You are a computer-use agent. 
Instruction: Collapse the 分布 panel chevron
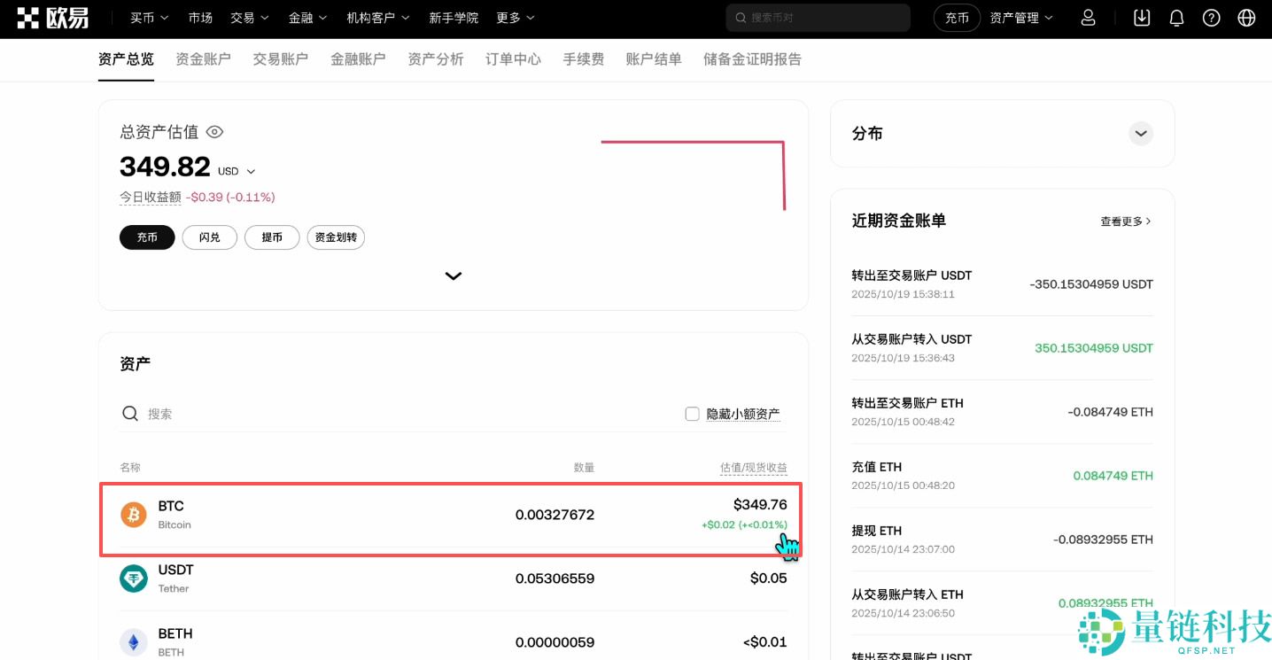[x=1141, y=133]
